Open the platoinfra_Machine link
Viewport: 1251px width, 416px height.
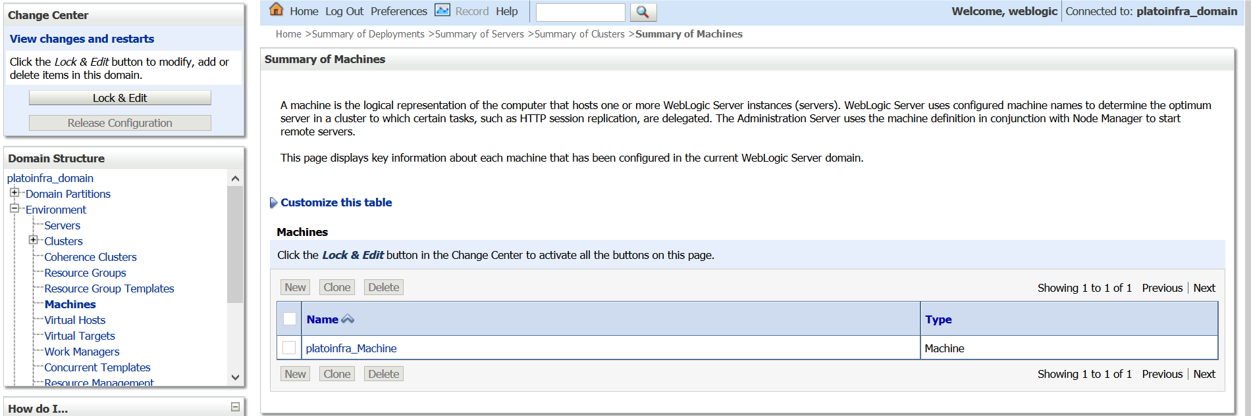[351, 348]
